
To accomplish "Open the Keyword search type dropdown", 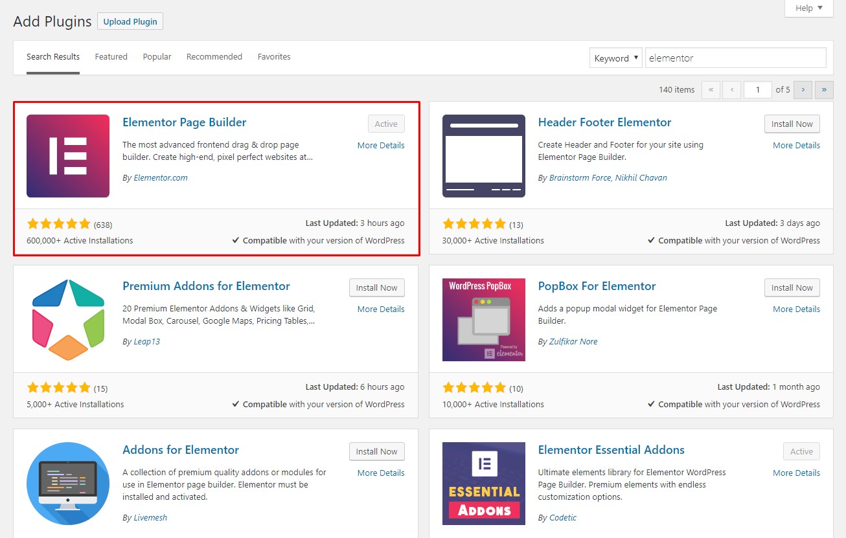I will [x=615, y=58].
